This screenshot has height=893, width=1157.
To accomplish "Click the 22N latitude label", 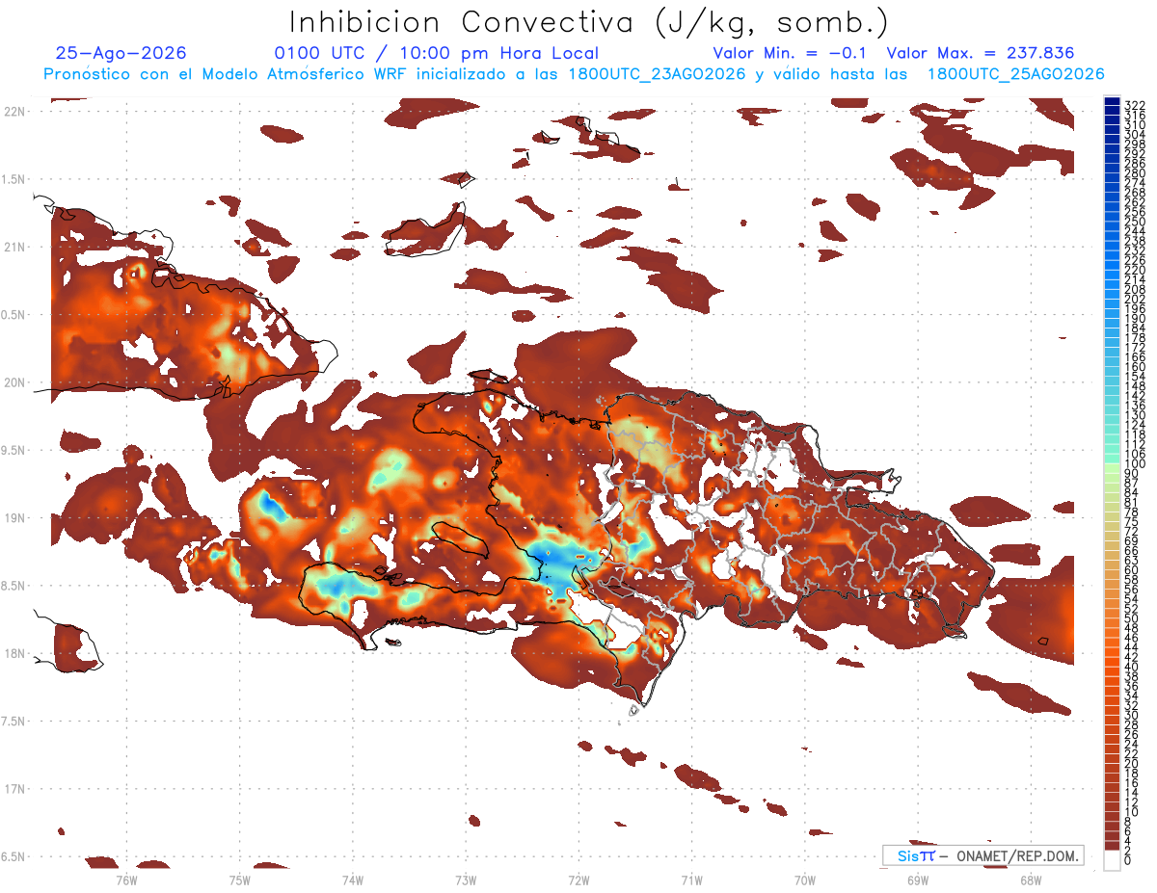I will pyautogui.click(x=13, y=112).
